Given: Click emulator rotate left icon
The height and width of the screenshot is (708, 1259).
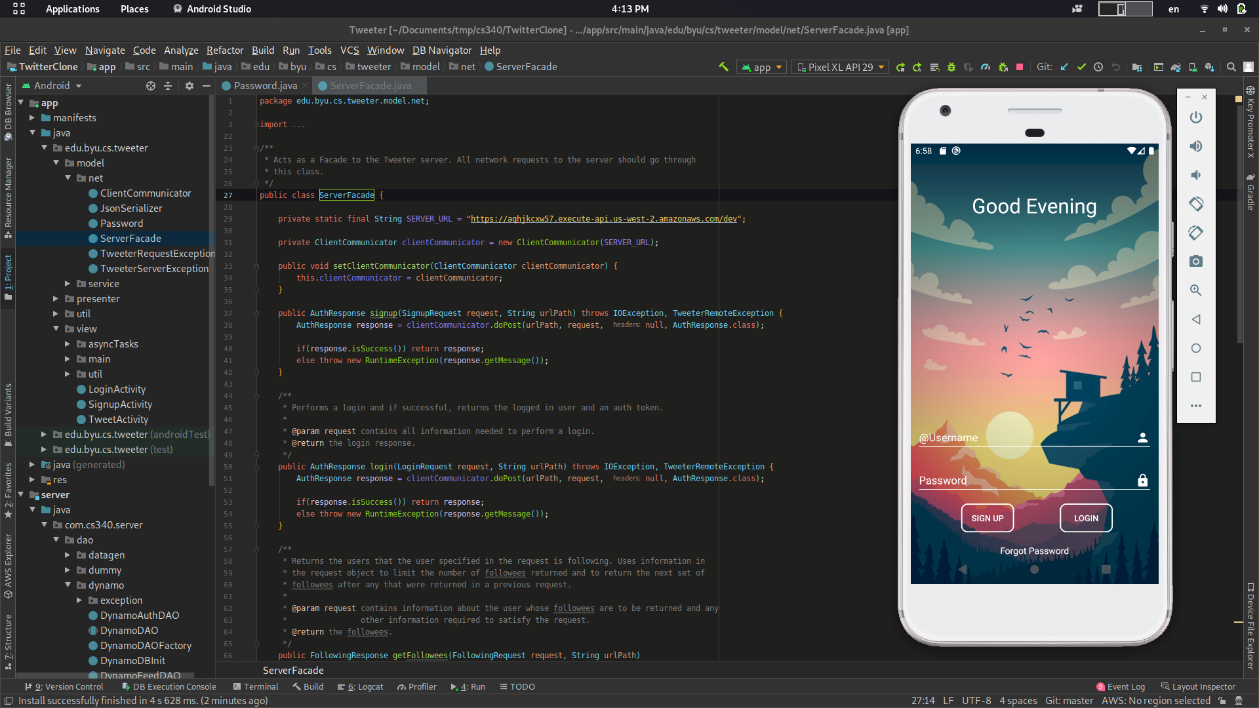Looking at the screenshot, I should pyautogui.click(x=1196, y=204).
